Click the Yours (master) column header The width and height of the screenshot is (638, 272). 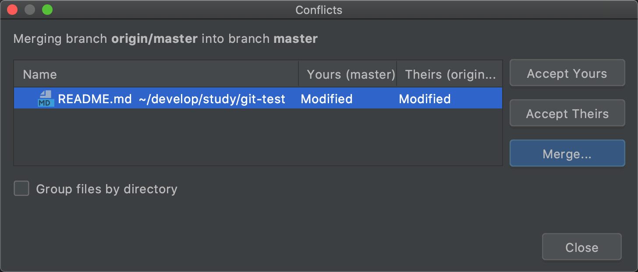pyautogui.click(x=351, y=74)
